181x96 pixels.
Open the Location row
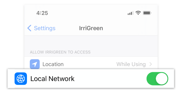(x=91, y=63)
